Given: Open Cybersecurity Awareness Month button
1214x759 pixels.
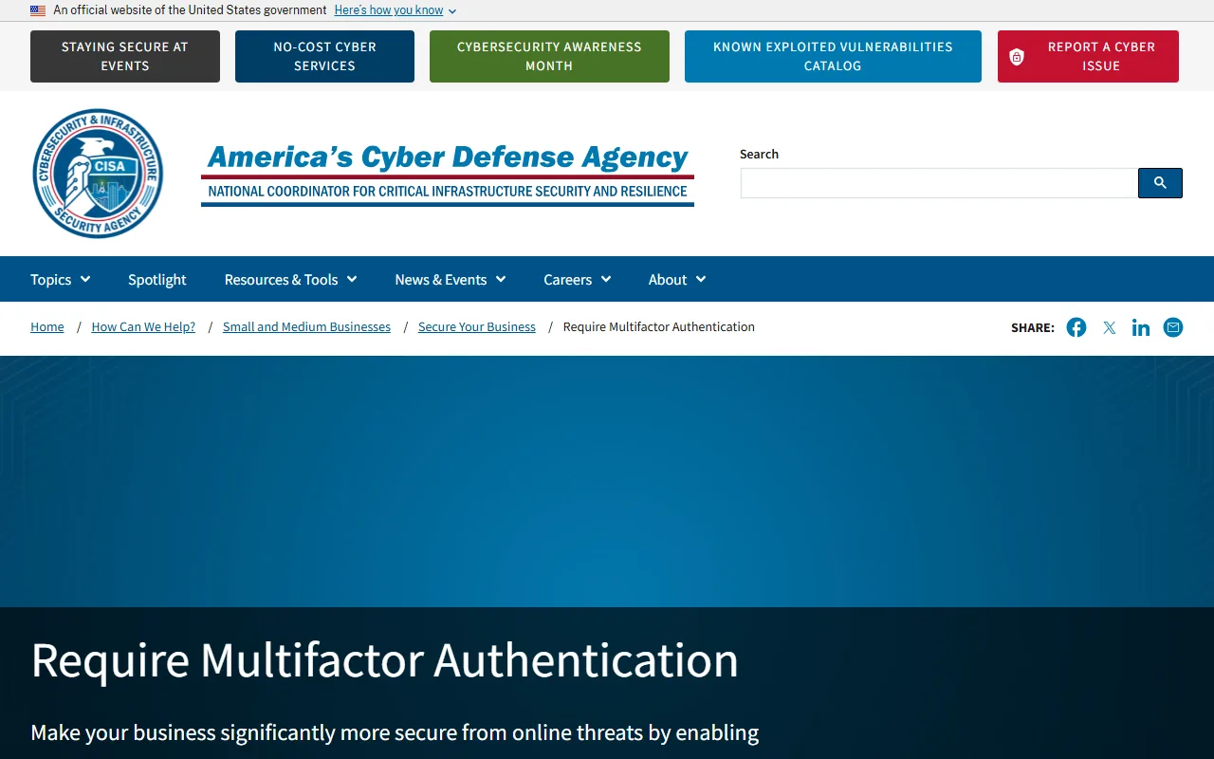Looking at the screenshot, I should 549,56.
